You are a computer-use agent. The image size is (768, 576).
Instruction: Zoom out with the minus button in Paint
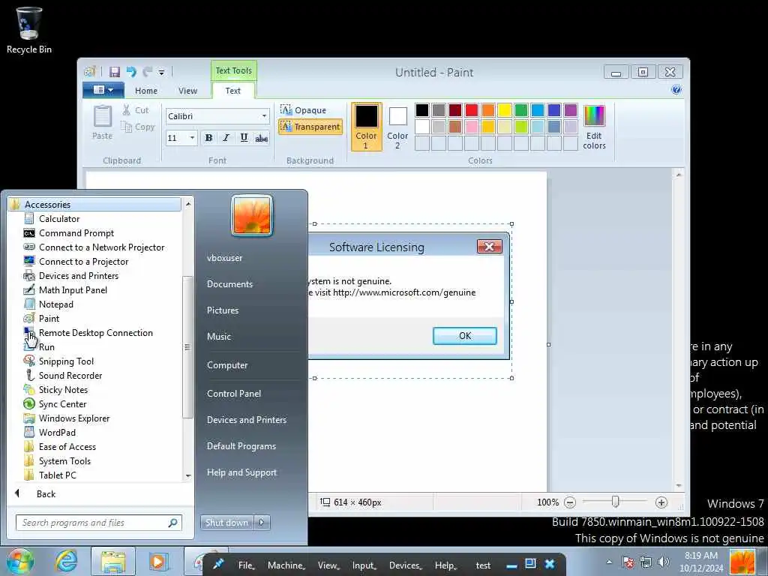pos(570,502)
